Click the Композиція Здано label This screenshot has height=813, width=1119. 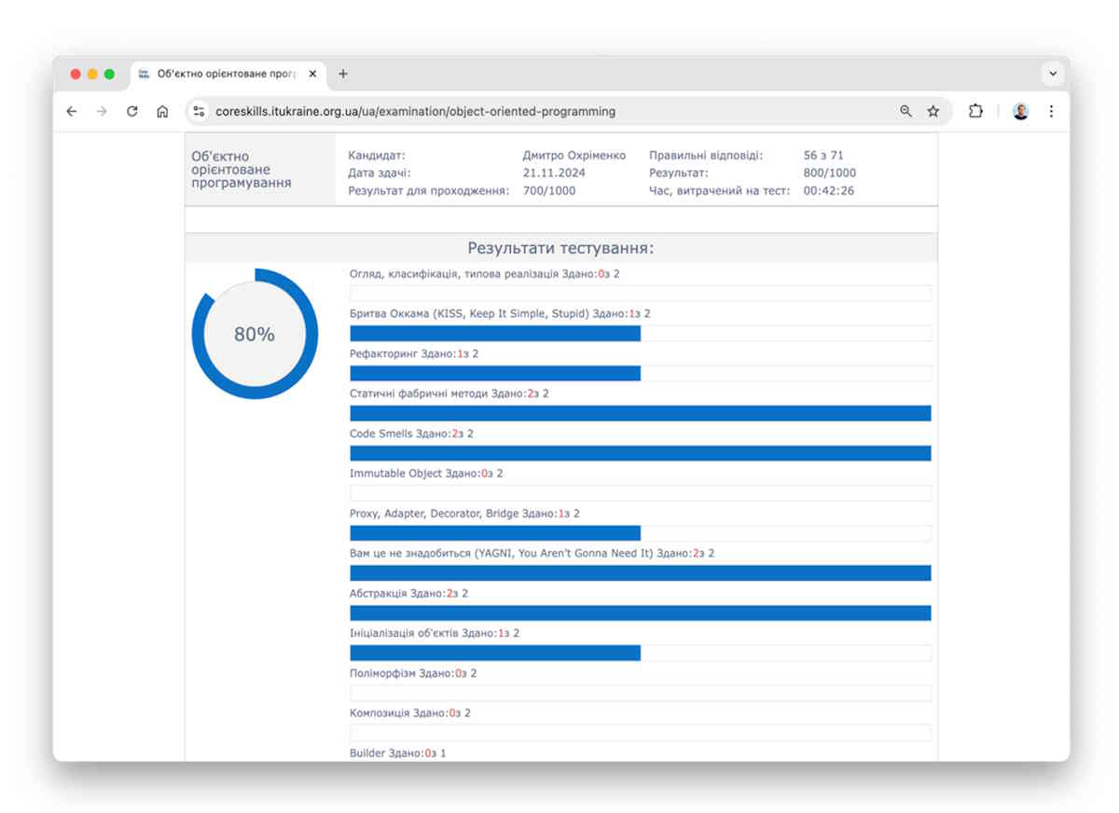click(410, 713)
